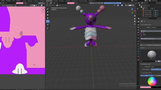The height and width of the screenshot is (90, 161).
Task: Open the Modifiers wrench properties tab
Action: coord(138,44)
